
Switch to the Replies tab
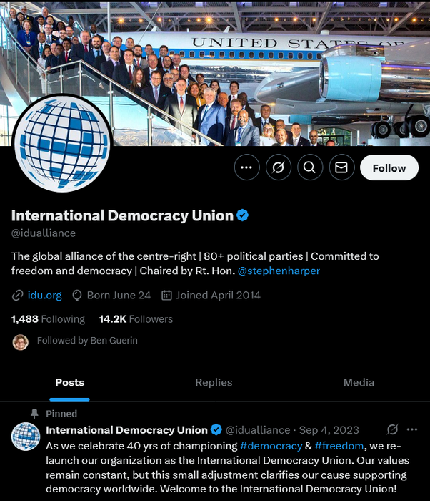[214, 382]
